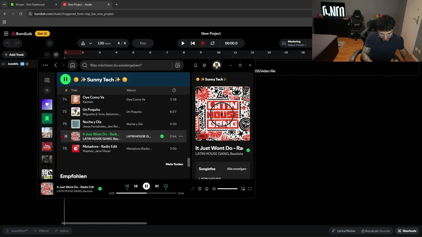
Task: Open more options for It Just Wont Do row
Action: pos(181,136)
